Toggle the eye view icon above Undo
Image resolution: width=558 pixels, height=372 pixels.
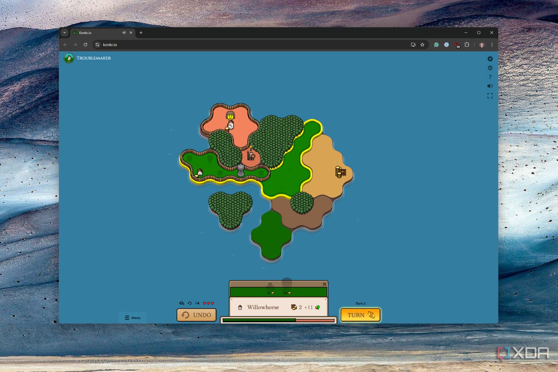[181, 303]
